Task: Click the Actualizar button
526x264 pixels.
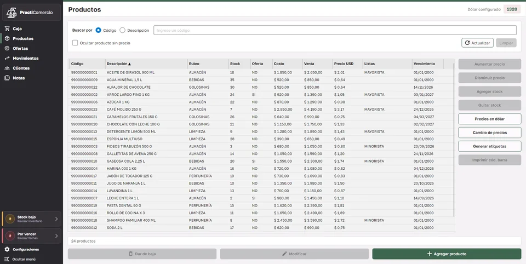Action: click(477, 43)
